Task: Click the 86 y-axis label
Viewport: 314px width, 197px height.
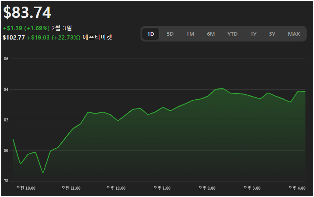Action: (x=6, y=59)
